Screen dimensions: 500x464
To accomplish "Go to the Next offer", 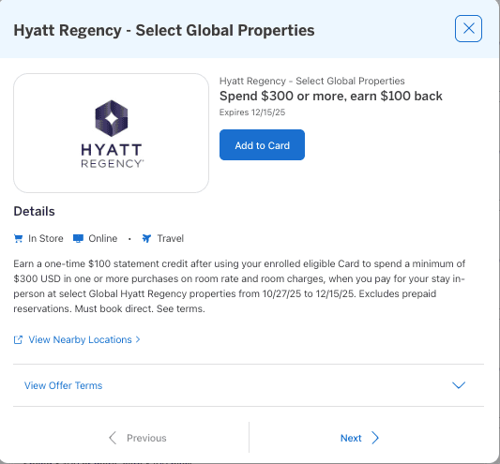I will pos(359,438).
